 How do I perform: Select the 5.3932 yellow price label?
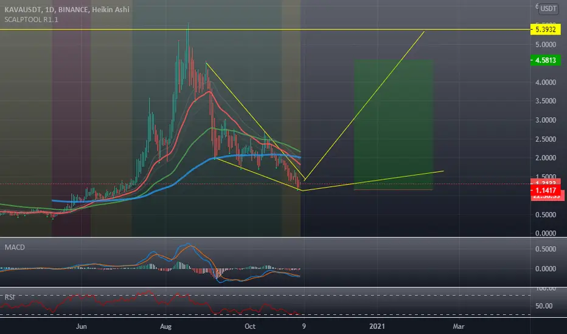tap(545, 30)
